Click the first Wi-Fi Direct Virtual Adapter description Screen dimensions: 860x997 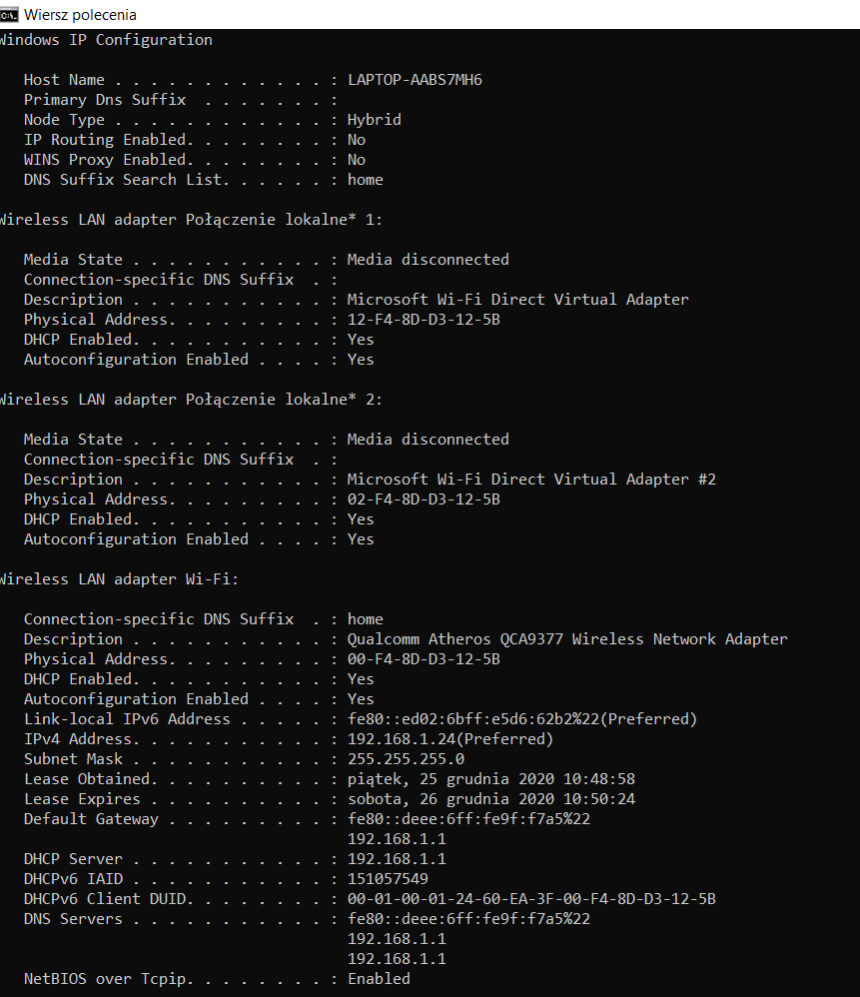(517, 300)
